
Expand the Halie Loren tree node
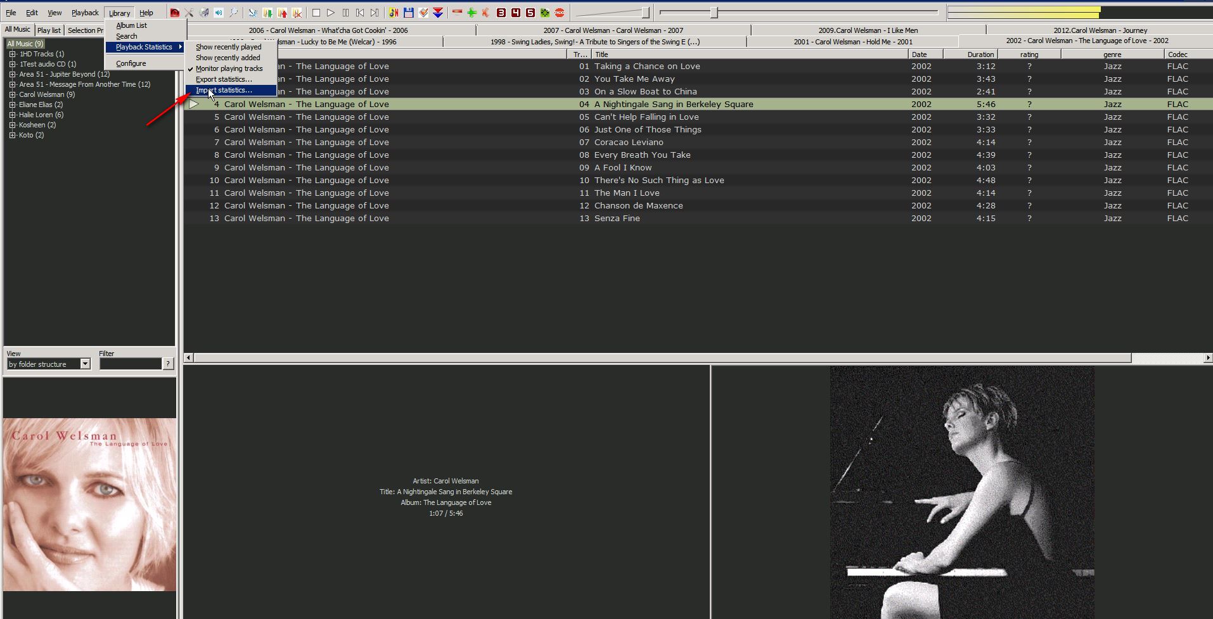(x=12, y=115)
